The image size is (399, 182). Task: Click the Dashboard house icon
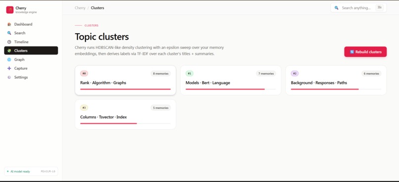[x=9, y=24]
